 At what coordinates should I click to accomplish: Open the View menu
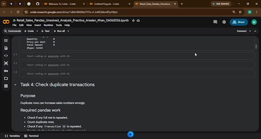click(29, 25)
